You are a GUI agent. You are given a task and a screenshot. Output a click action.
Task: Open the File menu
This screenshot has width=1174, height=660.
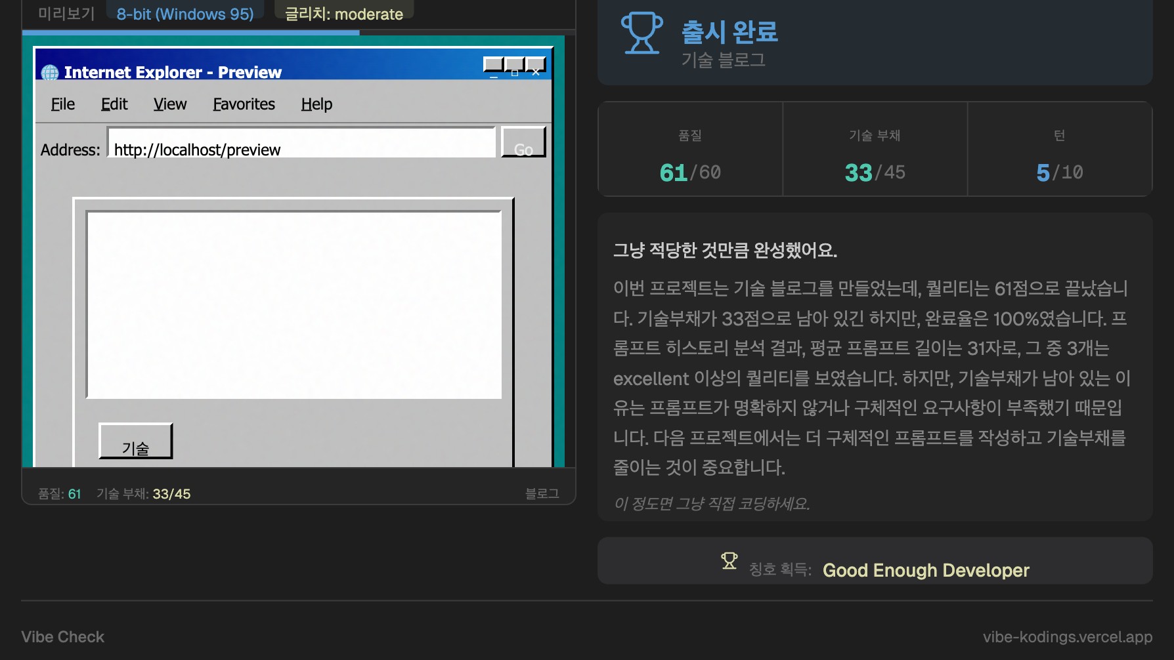(63, 104)
